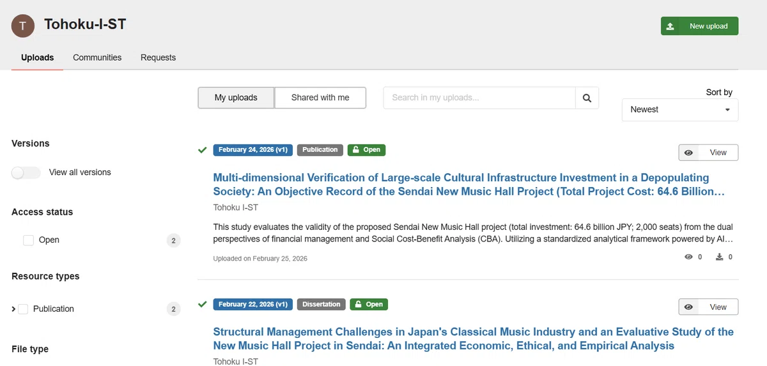Open the Sort by Newest dropdown
This screenshot has height=366, width=767.
pos(680,110)
